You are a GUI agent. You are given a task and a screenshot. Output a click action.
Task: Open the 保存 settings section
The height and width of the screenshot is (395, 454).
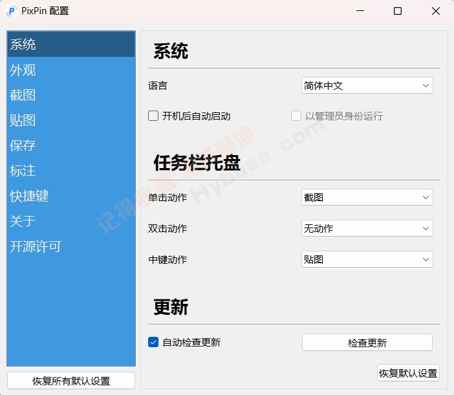71,145
